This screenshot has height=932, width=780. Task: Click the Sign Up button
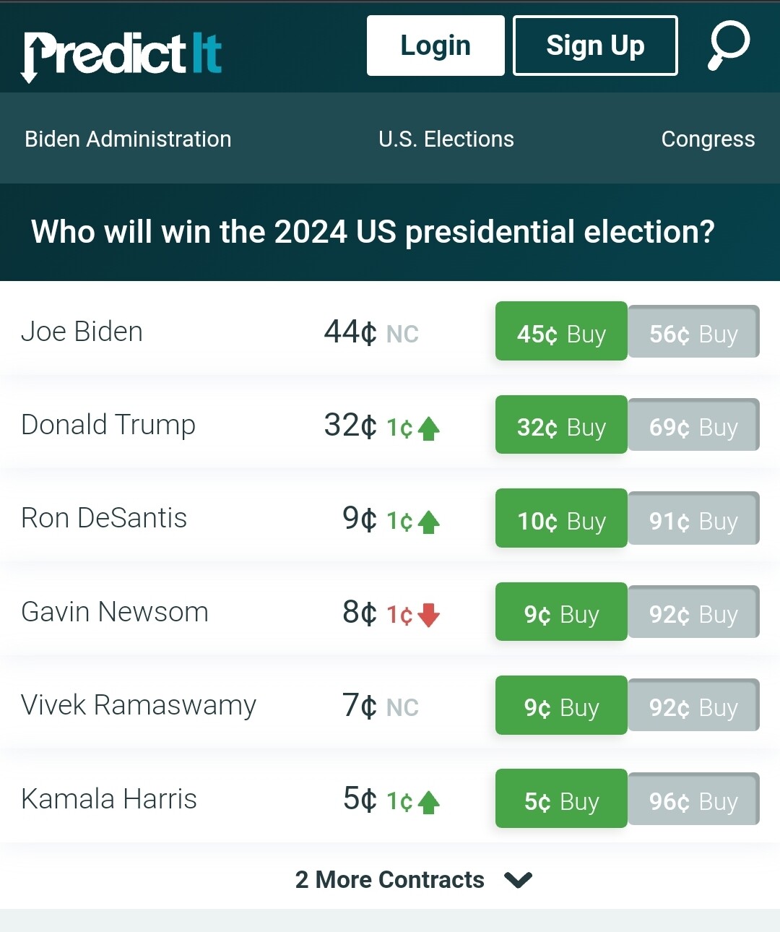(595, 46)
